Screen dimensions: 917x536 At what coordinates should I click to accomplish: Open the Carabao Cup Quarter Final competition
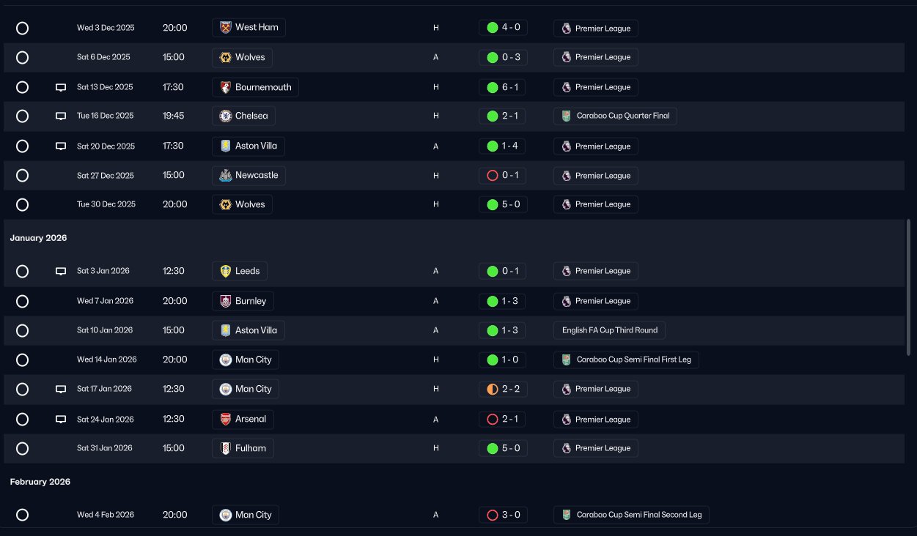(615, 116)
